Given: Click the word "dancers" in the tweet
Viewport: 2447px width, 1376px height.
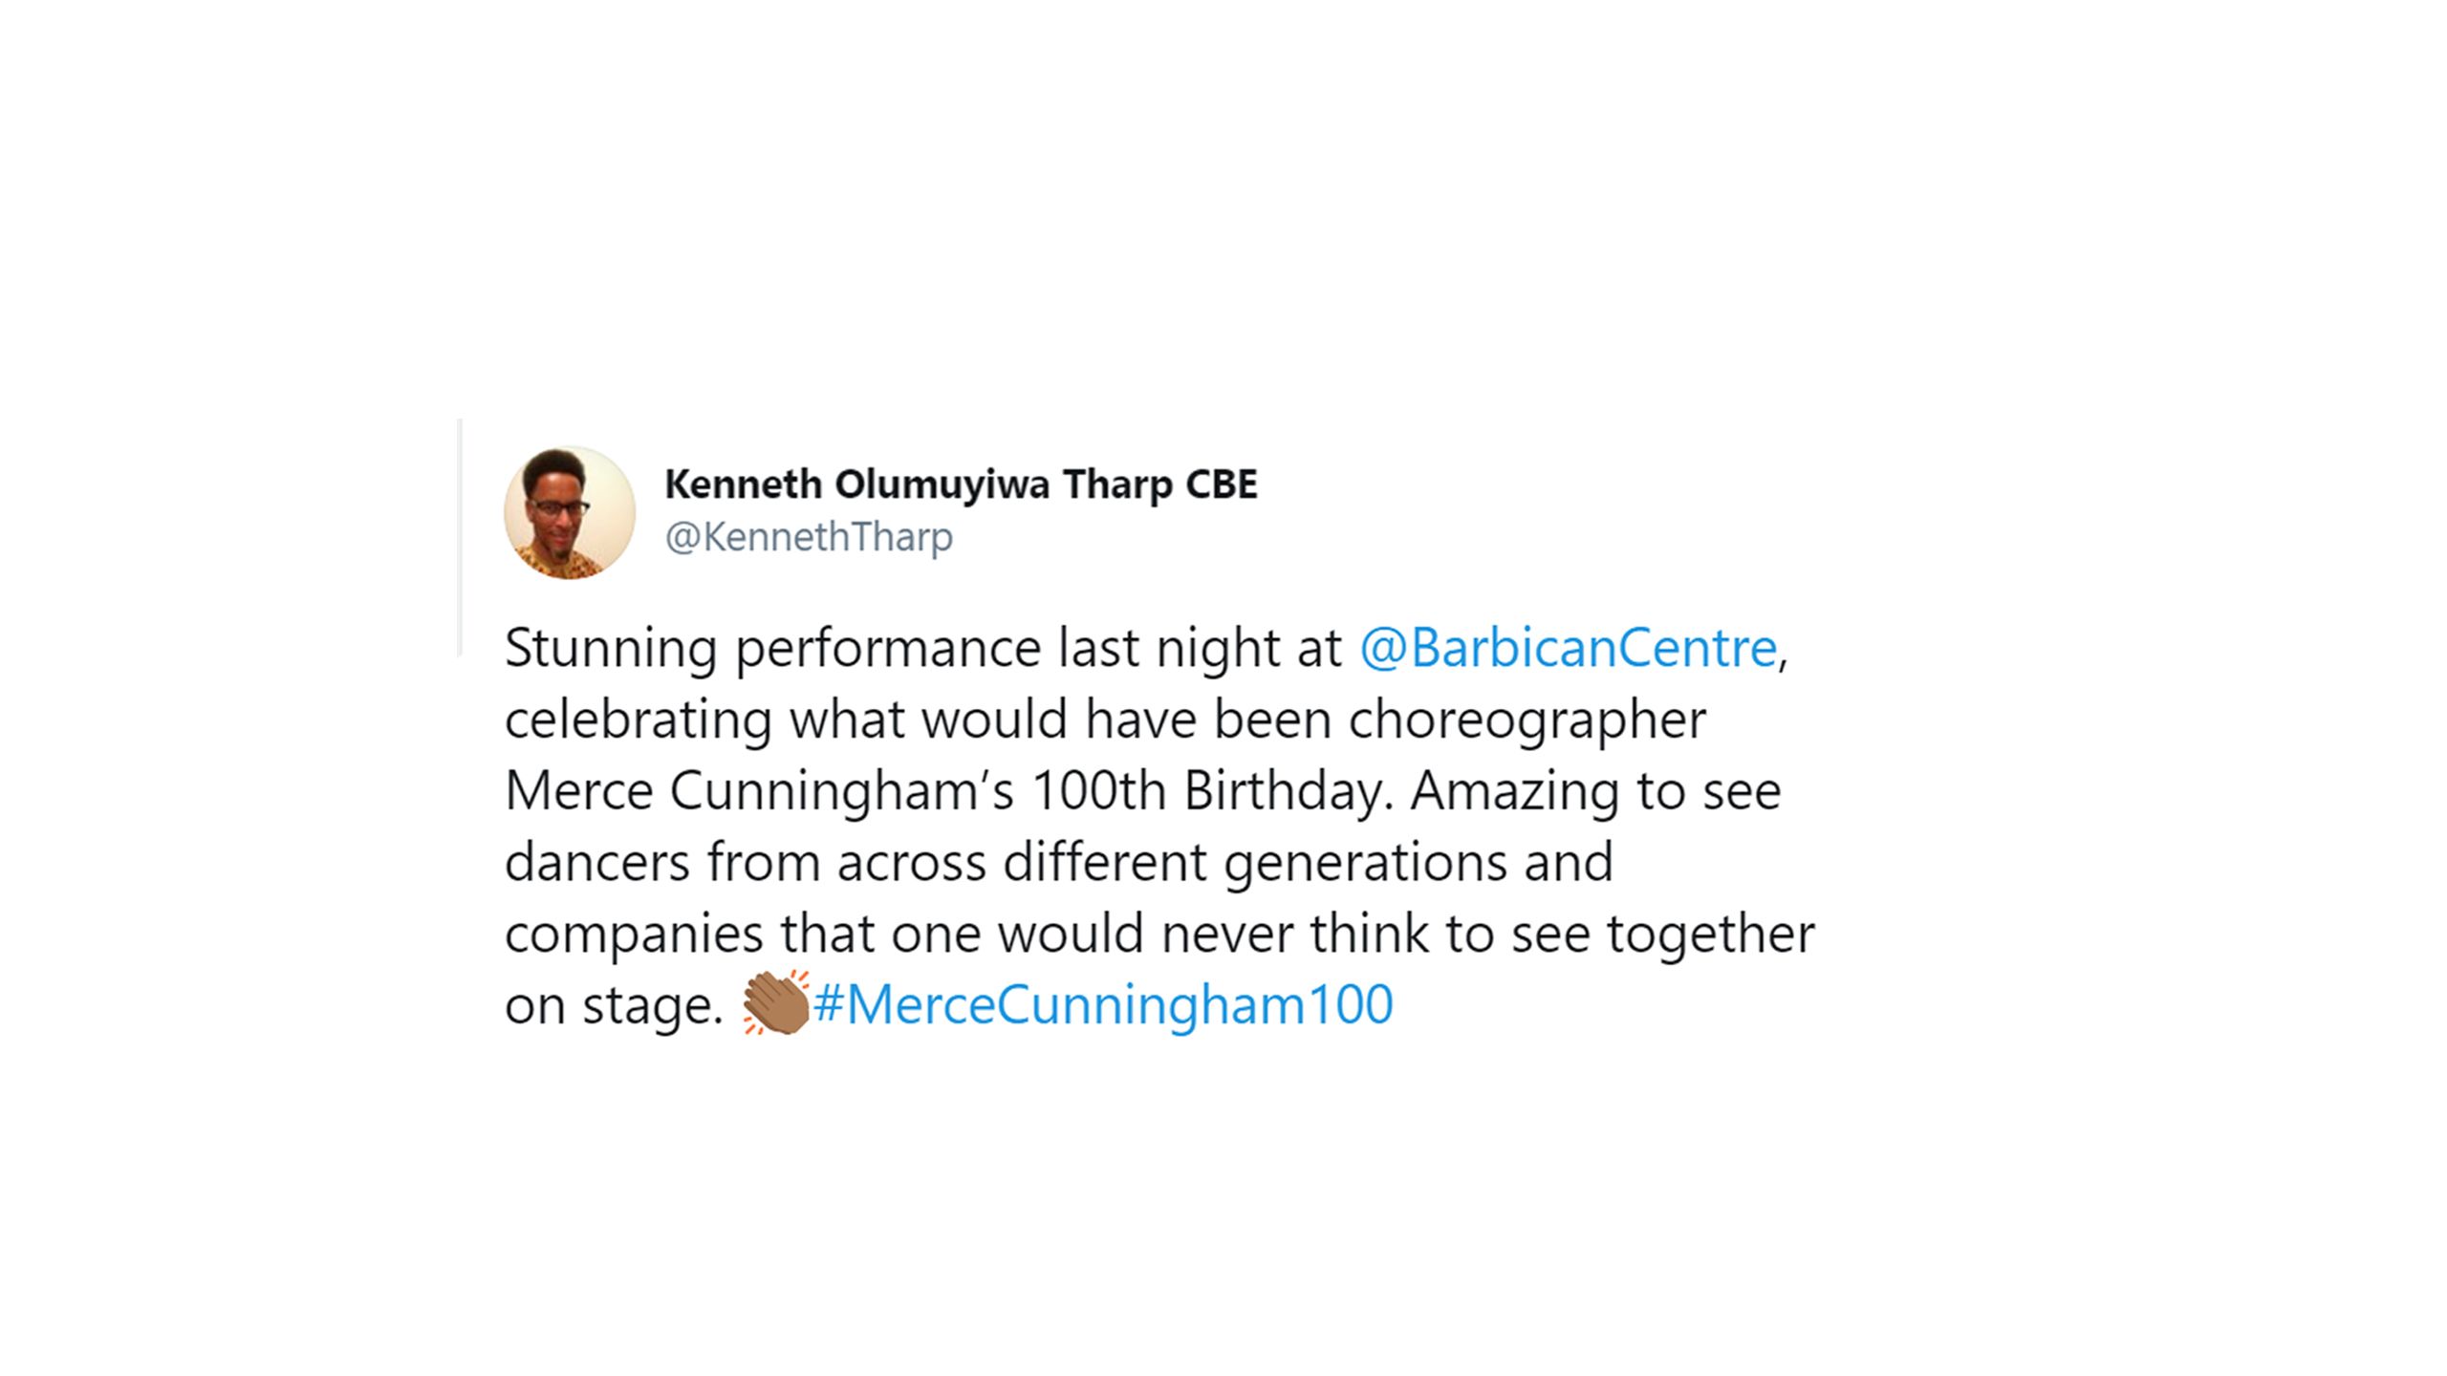Looking at the screenshot, I should click(x=596, y=863).
